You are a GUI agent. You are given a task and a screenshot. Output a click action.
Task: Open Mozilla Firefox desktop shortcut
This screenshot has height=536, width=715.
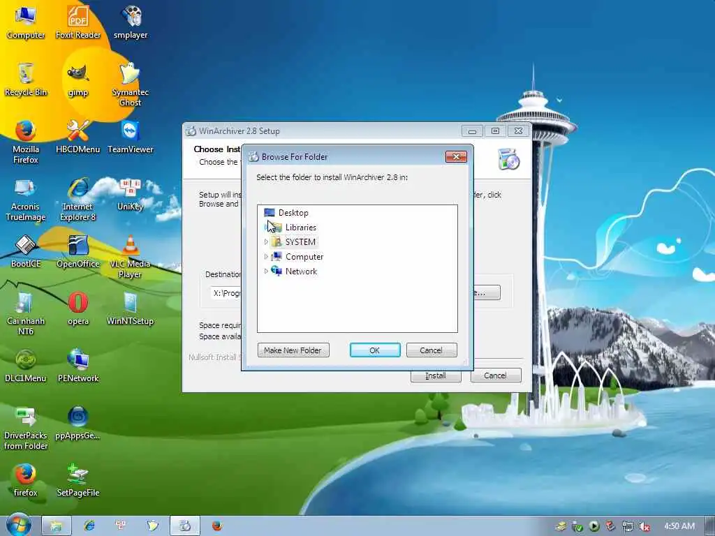pos(26,141)
